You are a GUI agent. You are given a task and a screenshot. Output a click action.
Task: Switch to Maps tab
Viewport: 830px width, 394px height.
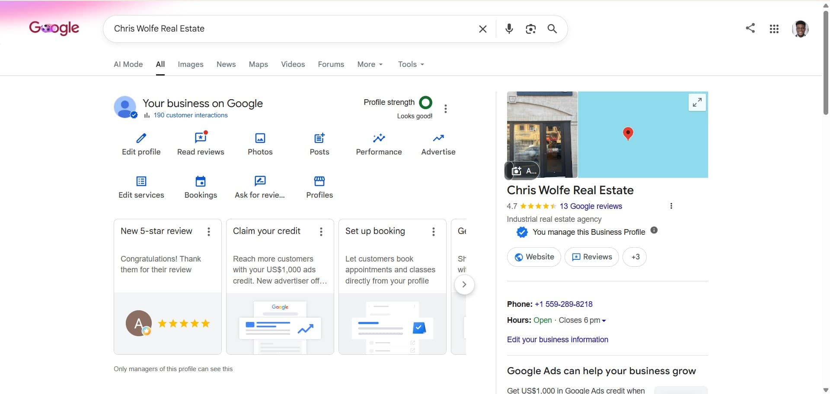259,64
